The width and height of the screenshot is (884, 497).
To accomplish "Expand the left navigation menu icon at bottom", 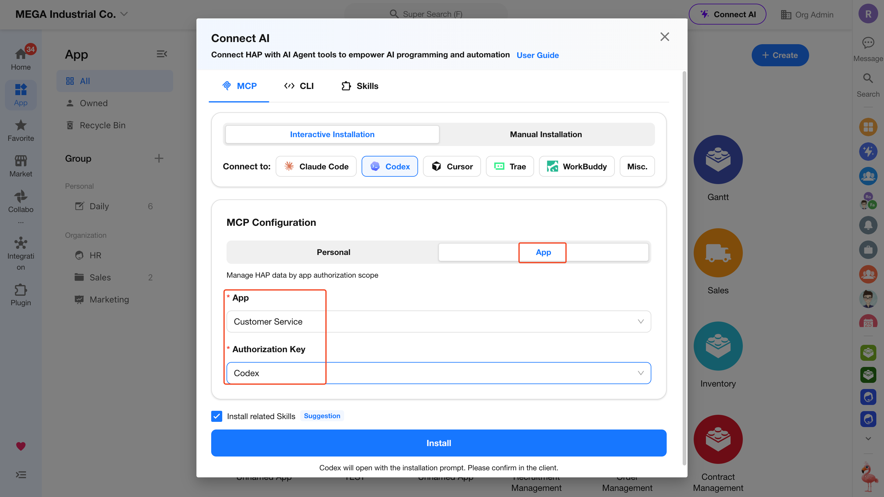I will [x=21, y=475].
